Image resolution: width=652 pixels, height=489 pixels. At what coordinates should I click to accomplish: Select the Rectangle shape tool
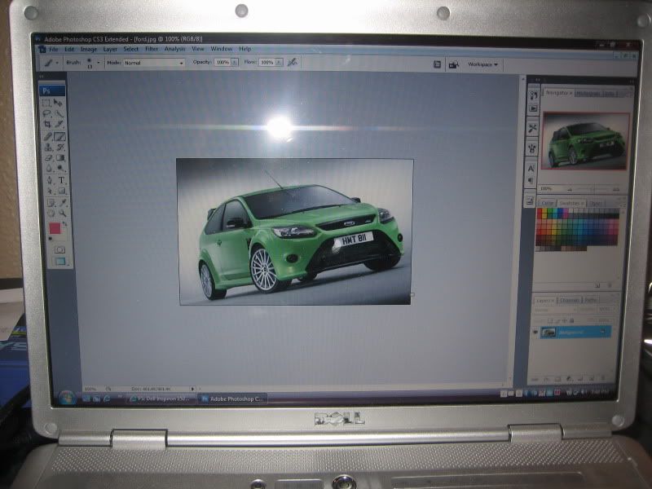[62, 191]
